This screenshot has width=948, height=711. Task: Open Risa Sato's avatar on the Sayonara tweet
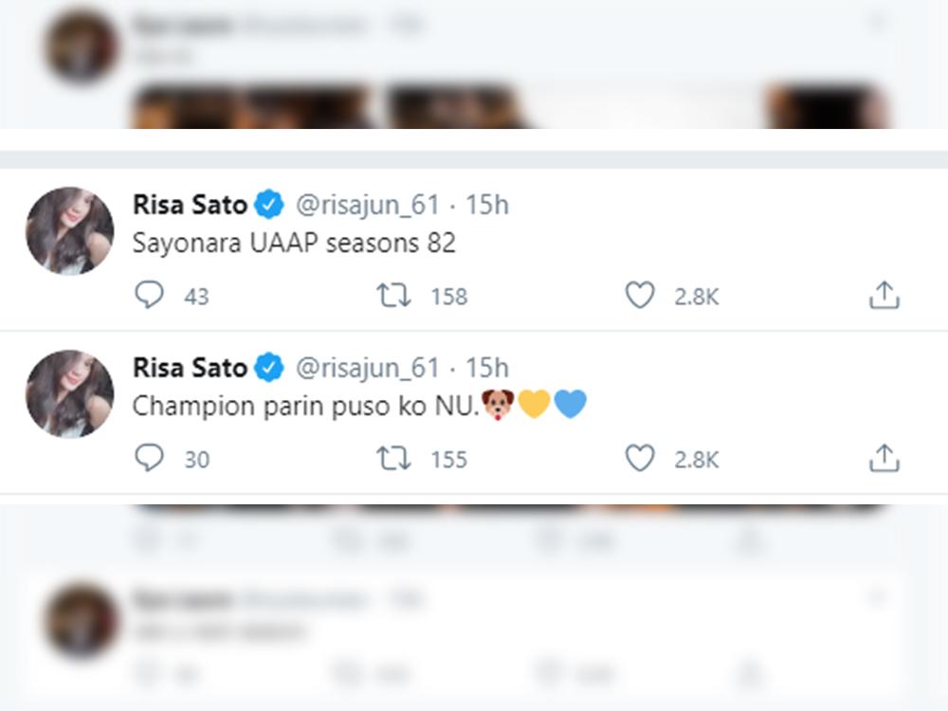70,230
